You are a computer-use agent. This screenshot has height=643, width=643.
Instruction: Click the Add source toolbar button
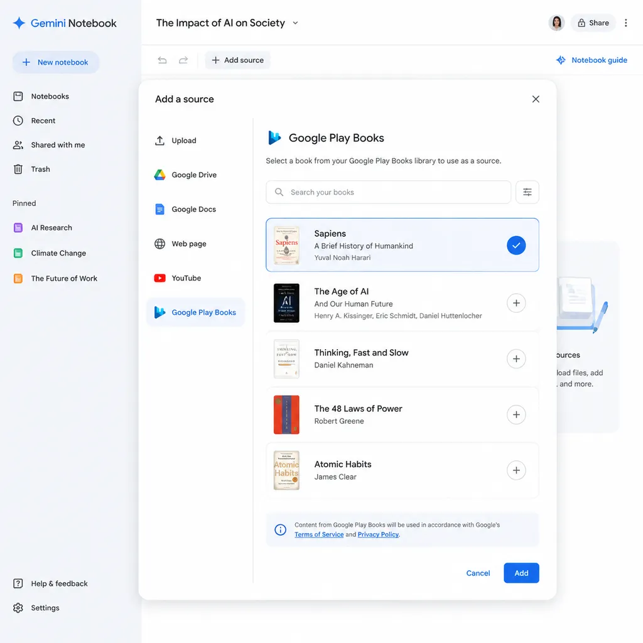pos(238,60)
